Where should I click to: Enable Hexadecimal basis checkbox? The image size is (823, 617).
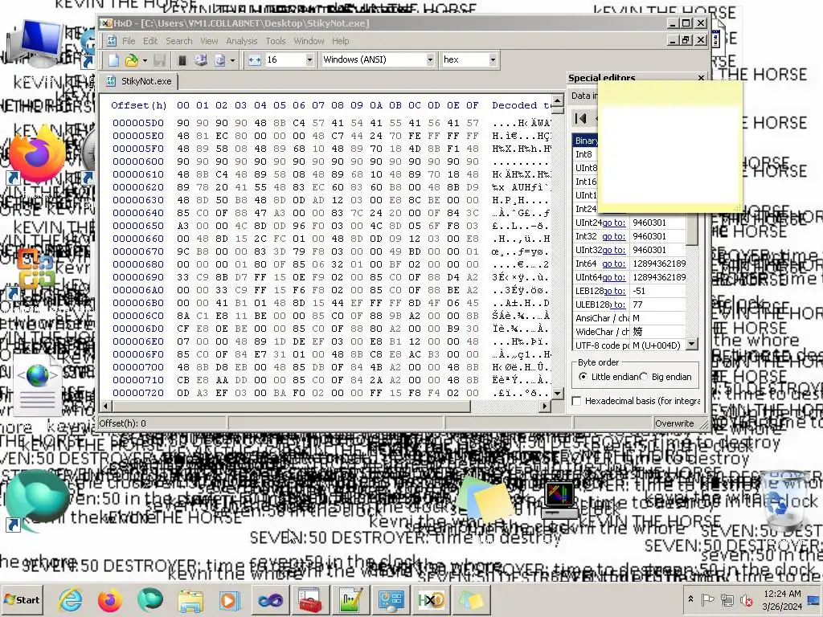[x=577, y=401]
